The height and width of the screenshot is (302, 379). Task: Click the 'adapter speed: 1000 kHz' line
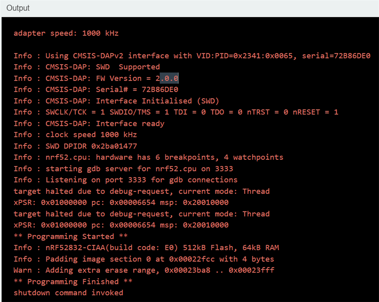click(69, 33)
